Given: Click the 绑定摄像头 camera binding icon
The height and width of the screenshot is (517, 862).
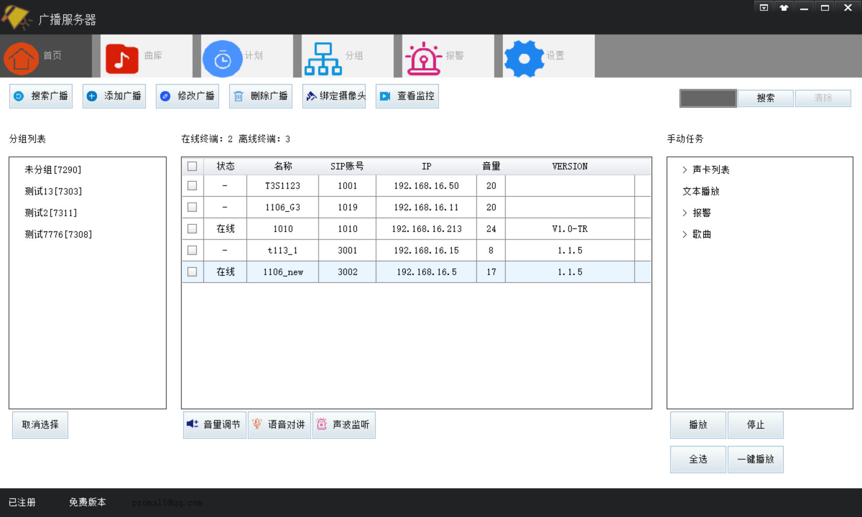Looking at the screenshot, I should coord(310,96).
